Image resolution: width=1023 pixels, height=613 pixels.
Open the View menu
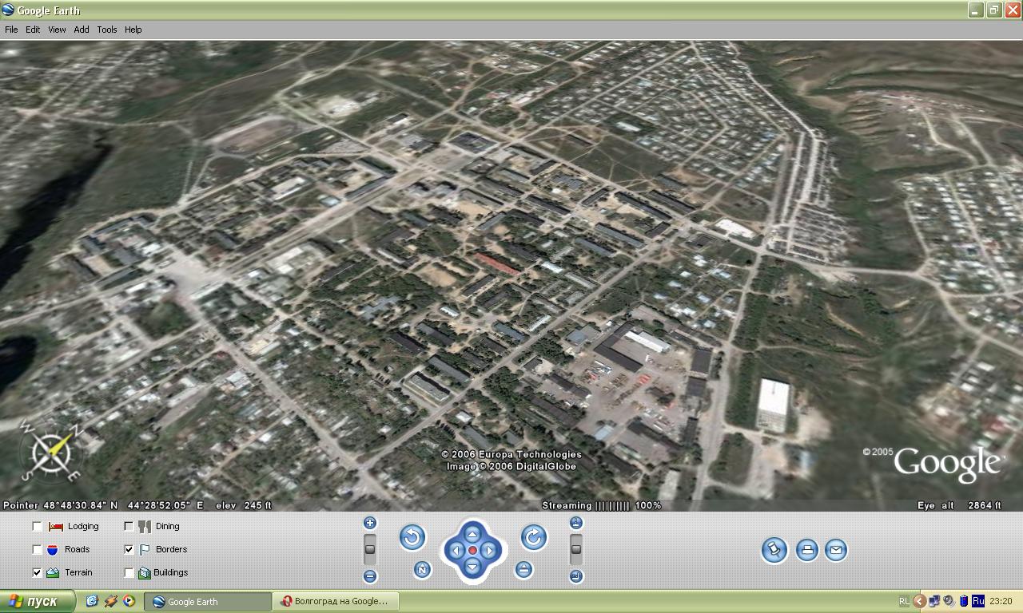point(57,30)
